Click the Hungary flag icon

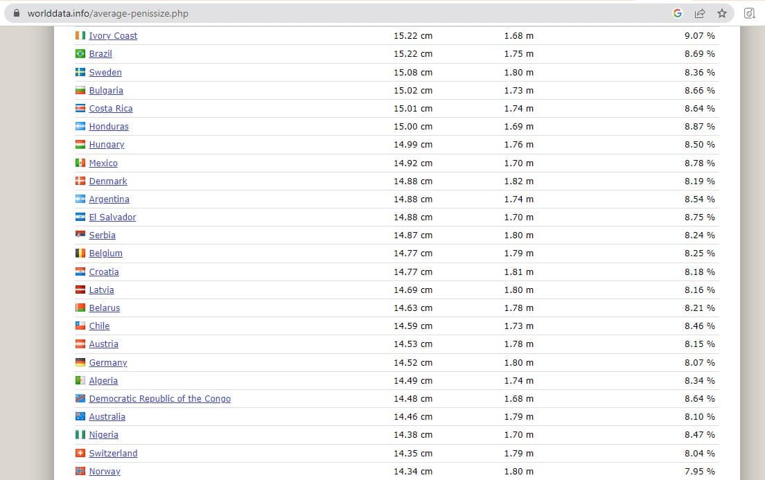80,144
